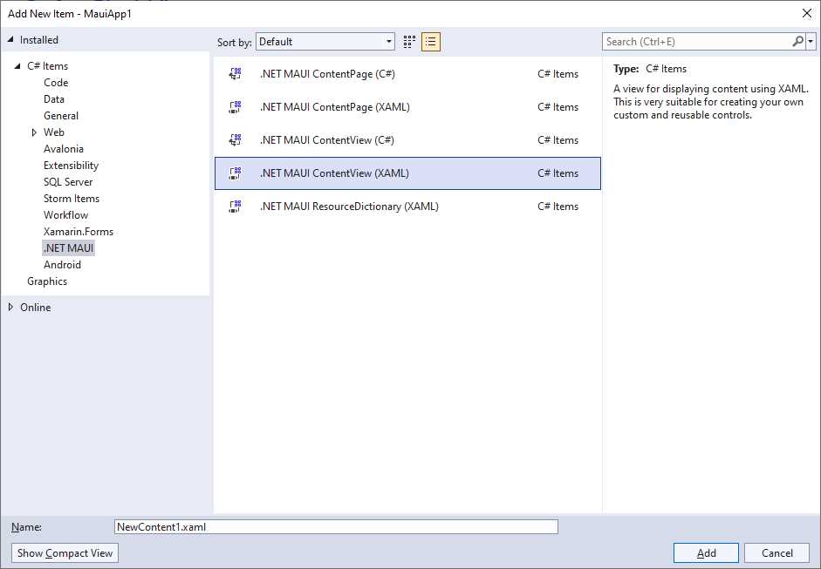Cancel the Add New Item dialog
This screenshot has height=569, width=821.
pos(777,552)
